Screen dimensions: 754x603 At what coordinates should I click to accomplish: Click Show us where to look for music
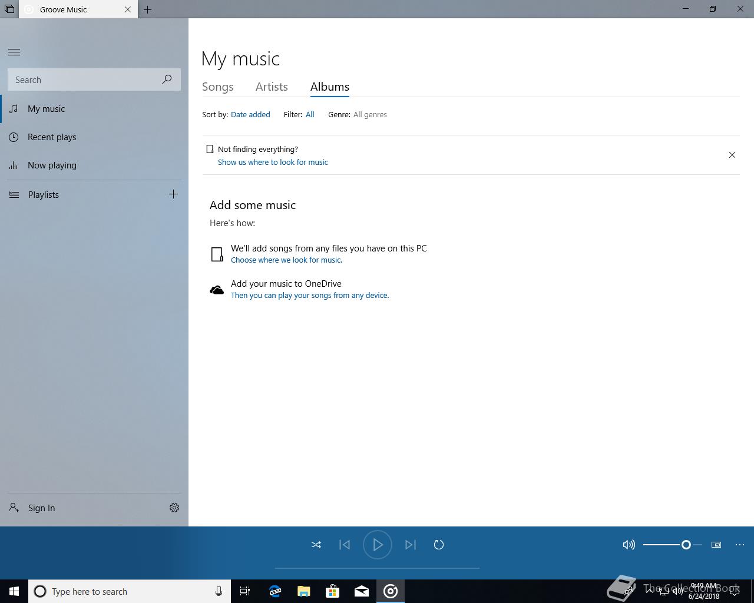coord(273,163)
